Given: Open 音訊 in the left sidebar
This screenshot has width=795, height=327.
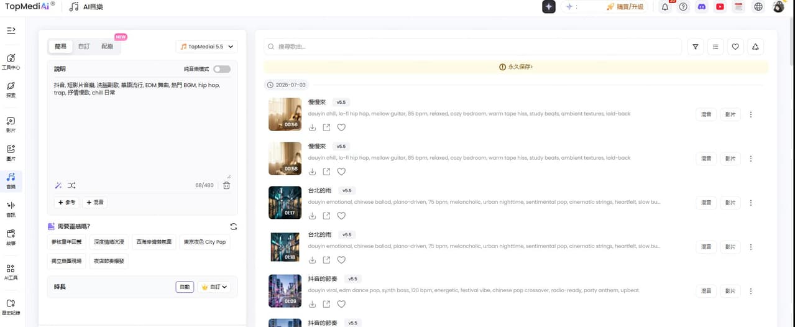Looking at the screenshot, I should (11, 209).
